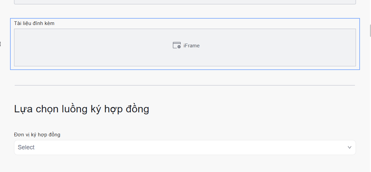The image size is (371, 172).
Task: Click the vertical scrollbar thumb on the right
Action: tap(370, 31)
